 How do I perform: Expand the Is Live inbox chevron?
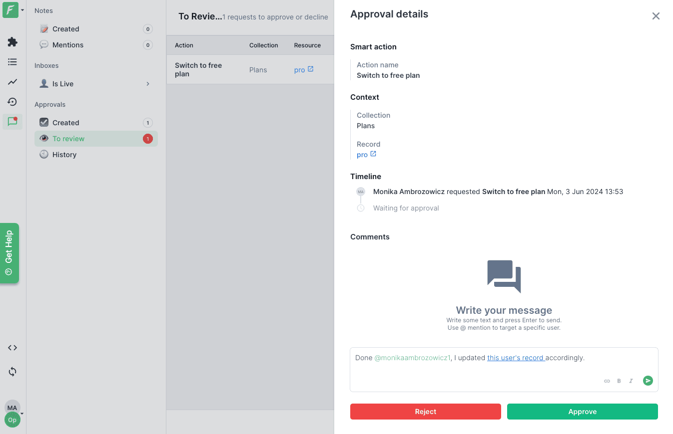pos(148,84)
